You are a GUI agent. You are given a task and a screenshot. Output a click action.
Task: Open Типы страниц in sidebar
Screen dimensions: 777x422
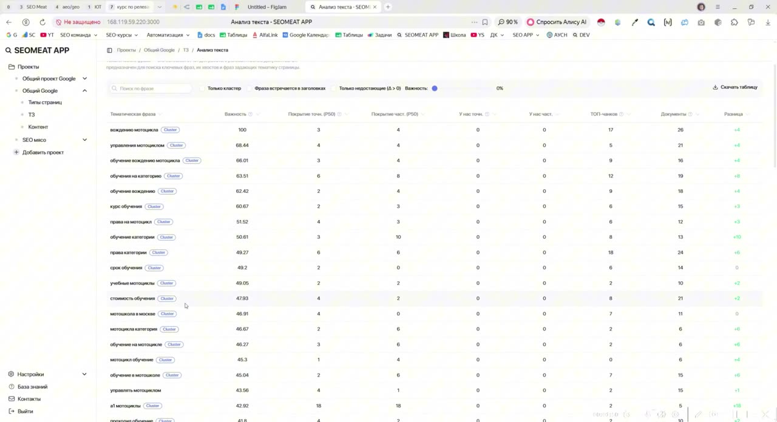(x=45, y=102)
